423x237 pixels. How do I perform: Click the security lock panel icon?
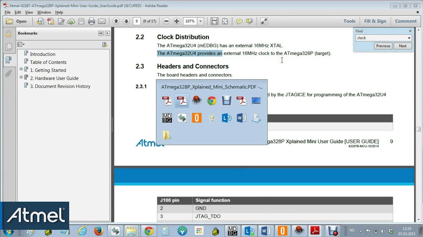(9, 34)
